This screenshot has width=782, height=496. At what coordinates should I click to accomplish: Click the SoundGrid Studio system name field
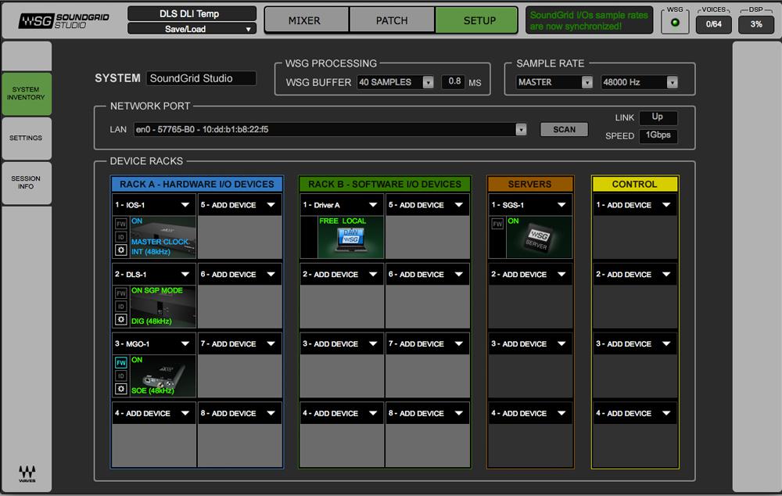point(200,78)
